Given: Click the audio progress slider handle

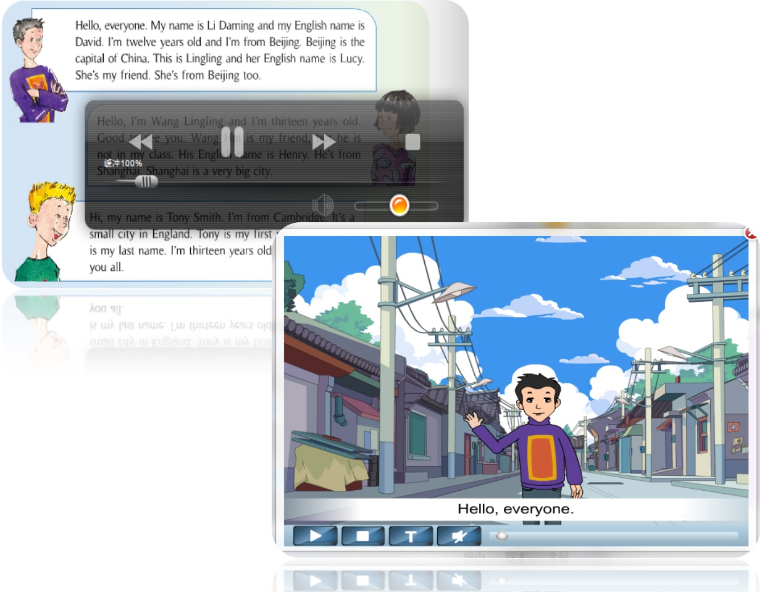Looking at the screenshot, I should (x=146, y=181).
